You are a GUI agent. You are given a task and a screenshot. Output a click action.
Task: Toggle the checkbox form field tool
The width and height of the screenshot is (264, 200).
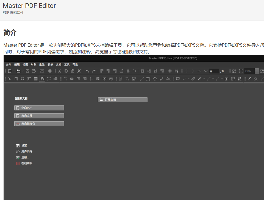point(78,79)
